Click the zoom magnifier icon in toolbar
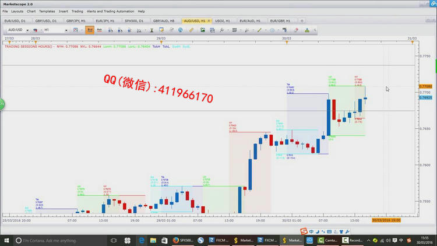Image resolution: width=437 pixels, height=246 pixels. [x=139, y=30]
